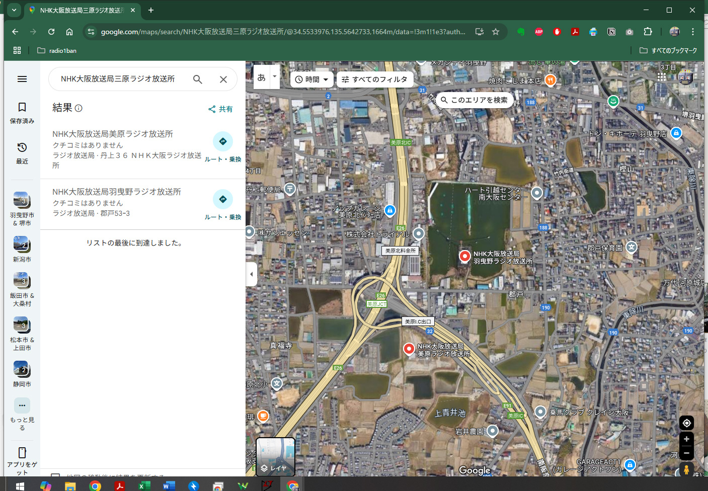This screenshot has height=491, width=708.
Task: Open すべてのブックマーク folder
Action: pos(668,50)
